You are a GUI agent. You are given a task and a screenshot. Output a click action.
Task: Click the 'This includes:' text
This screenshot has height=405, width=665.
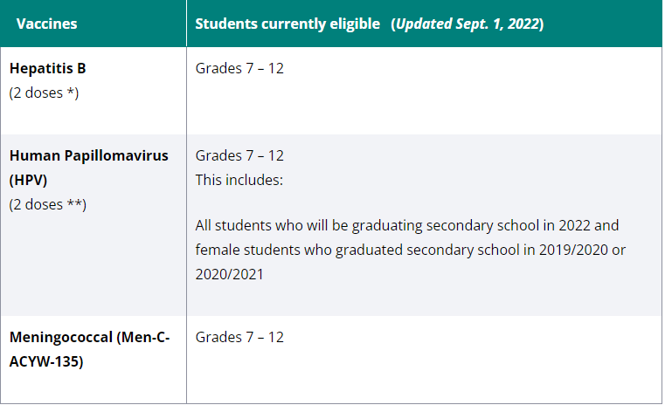[239, 180]
